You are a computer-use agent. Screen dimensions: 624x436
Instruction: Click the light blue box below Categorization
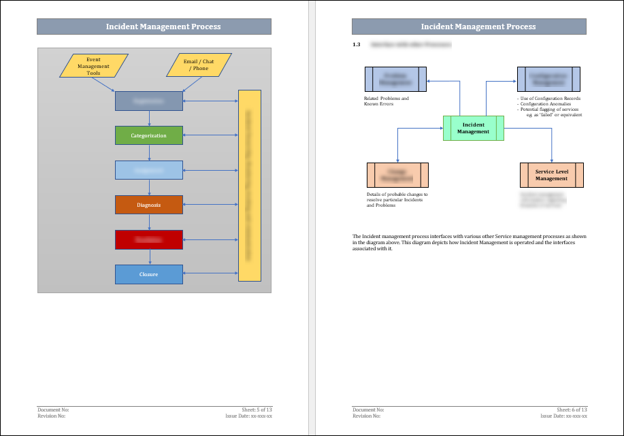point(149,170)
